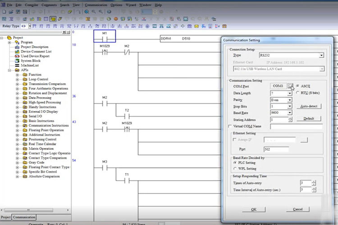
Task: Open the Data Length dropdown
Action: [289, 93]
